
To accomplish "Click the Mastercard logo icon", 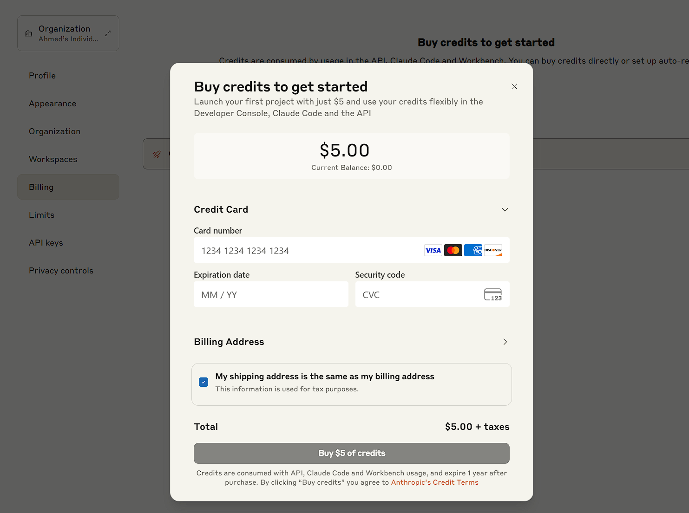I will [453, 251].
